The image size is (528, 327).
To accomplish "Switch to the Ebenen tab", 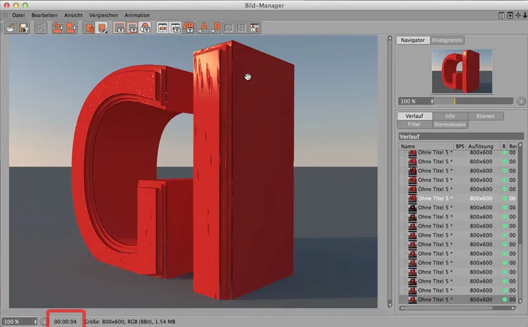I will [485, 116].
